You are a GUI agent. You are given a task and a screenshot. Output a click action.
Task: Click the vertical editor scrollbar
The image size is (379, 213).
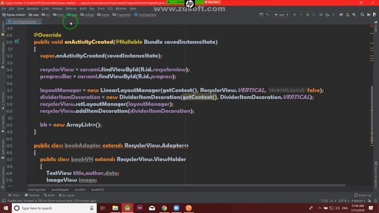pyautogui.click(x=372, y=115)
